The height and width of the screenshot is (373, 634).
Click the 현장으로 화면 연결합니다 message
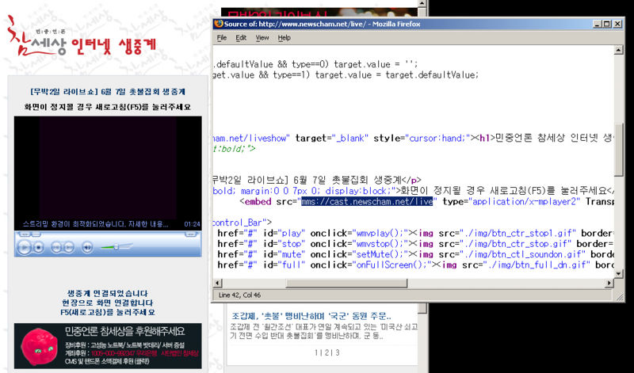[x=108, y=303]
